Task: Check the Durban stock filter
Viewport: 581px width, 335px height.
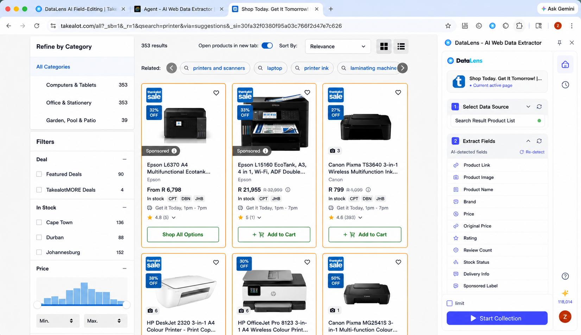Action: (x=39, y=238)
